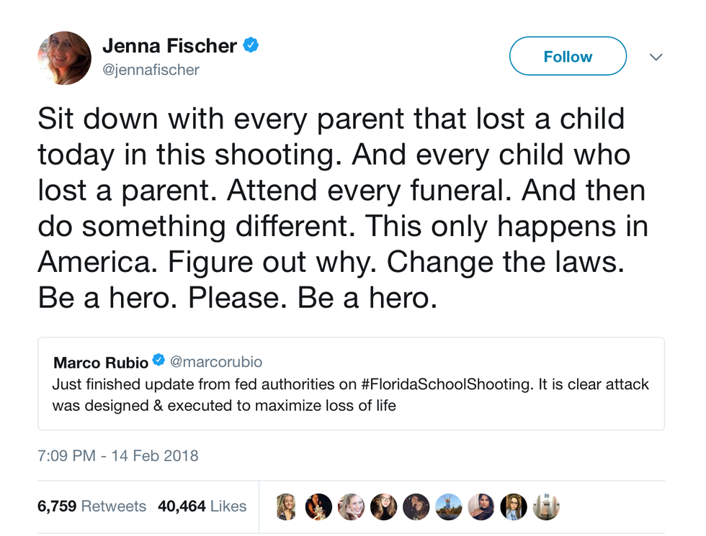
Task: Click the verified badge next to Jenna Fischer
Action: 251,46
